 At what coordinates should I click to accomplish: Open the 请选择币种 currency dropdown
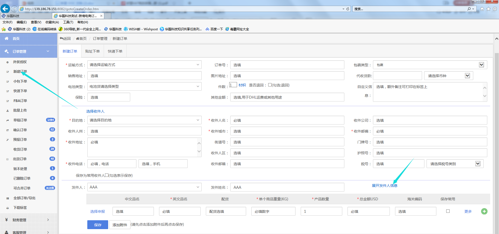click(448, 76)
